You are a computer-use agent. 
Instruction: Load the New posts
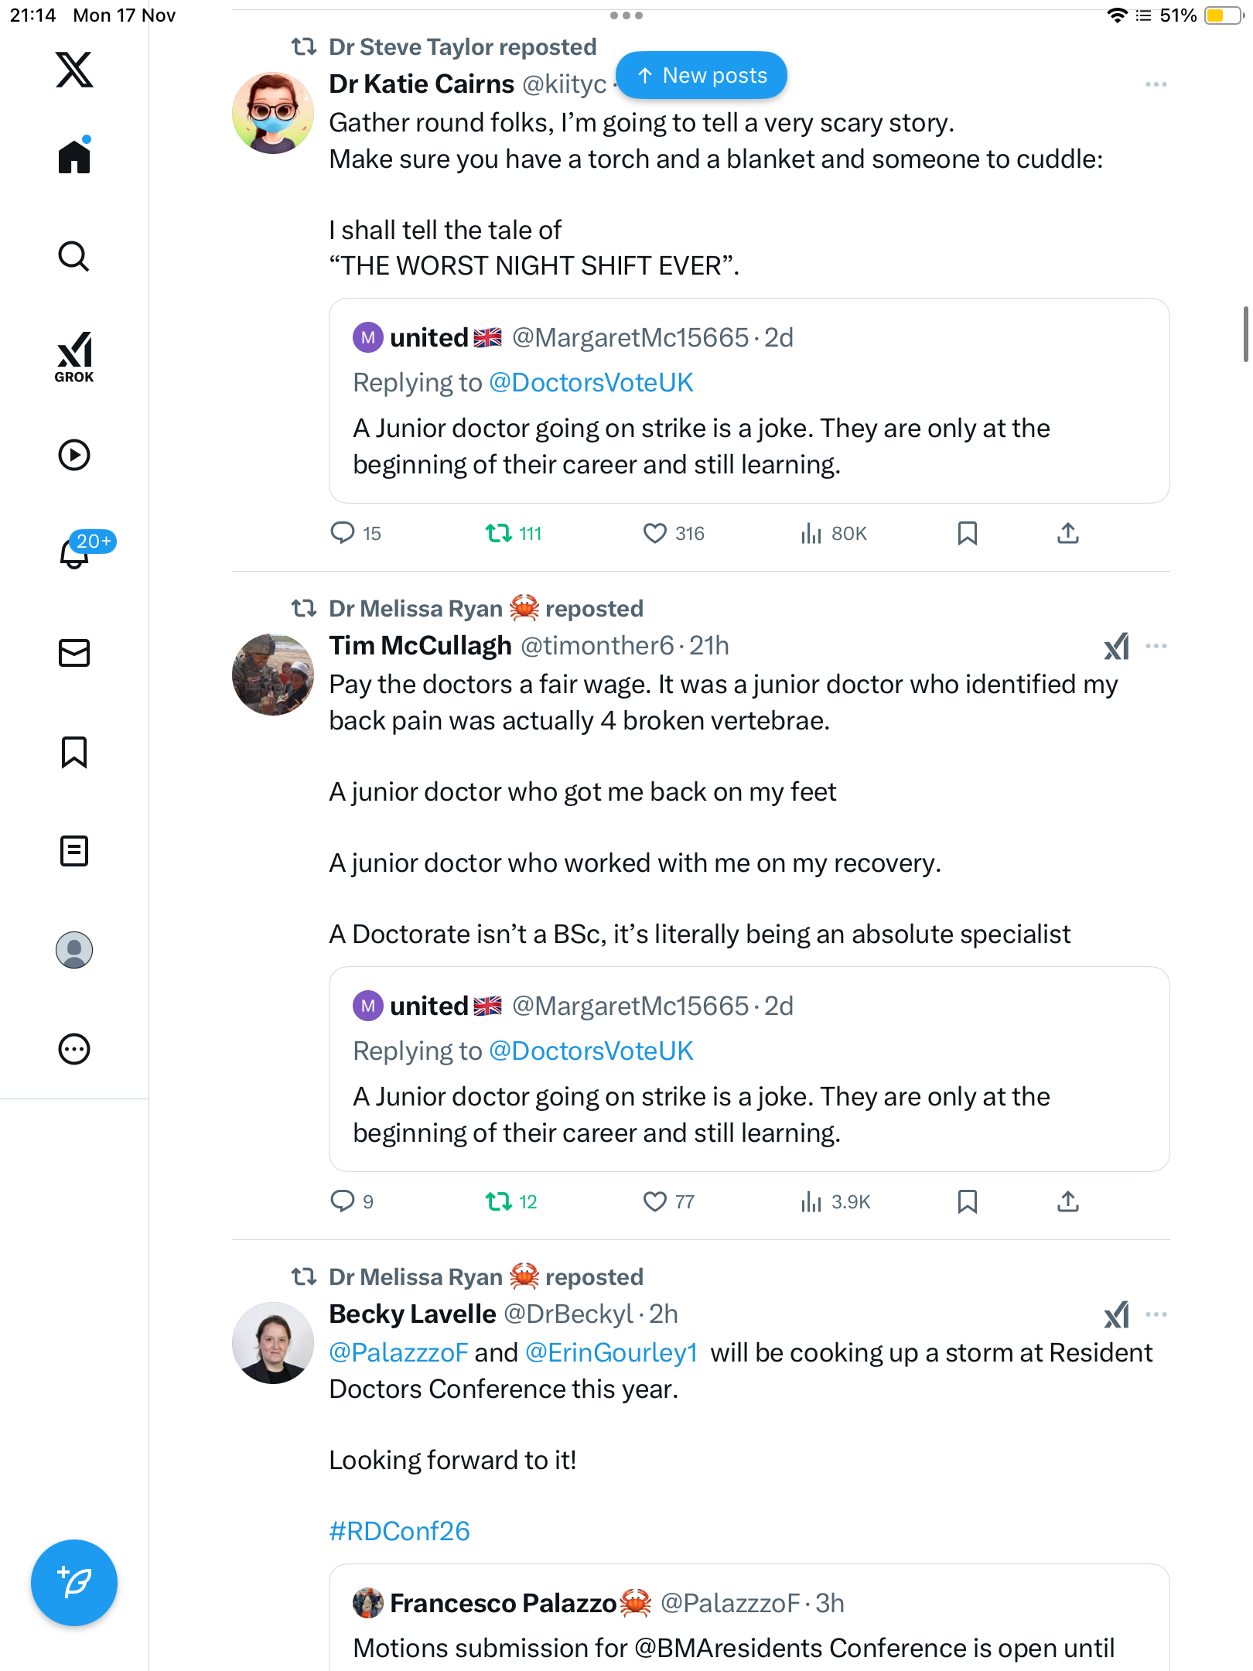[702, 76]
